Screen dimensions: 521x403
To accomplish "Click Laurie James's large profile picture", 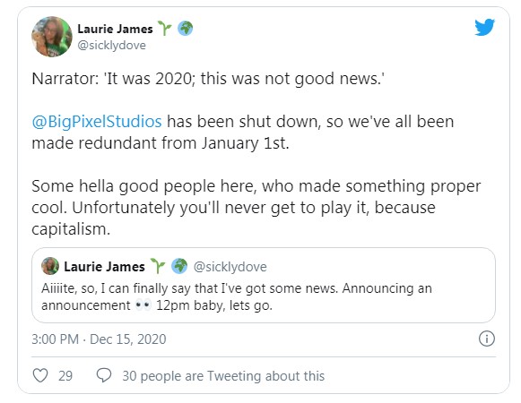I will point(52,37).
